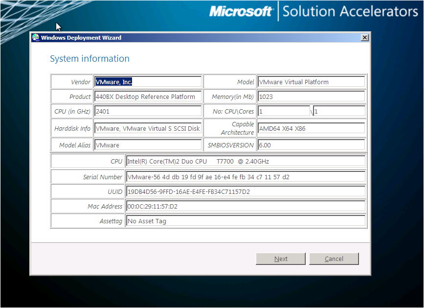424x308 pixels.
Task: Click the Cancel button
Action: coord(334,259)
